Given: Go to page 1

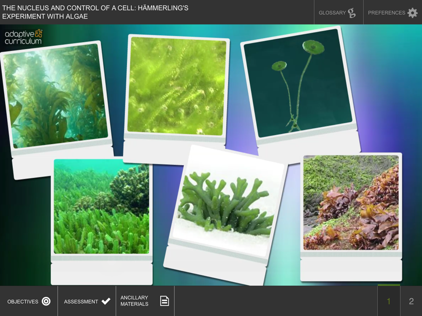Looking at the screenshot, I should [389, 301].
